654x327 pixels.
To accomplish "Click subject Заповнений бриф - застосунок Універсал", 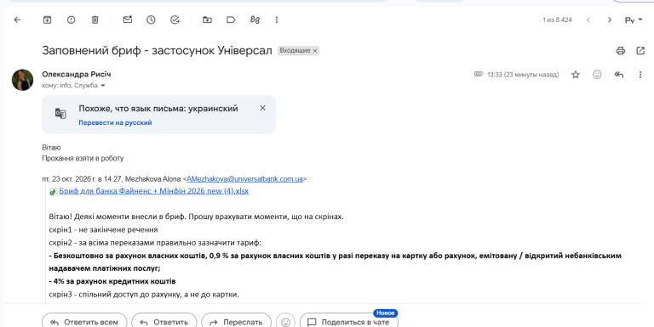I will (157, 51).
